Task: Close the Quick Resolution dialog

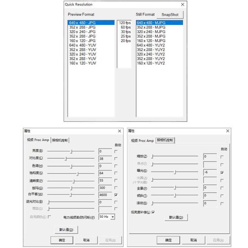Action: (183, 4)
